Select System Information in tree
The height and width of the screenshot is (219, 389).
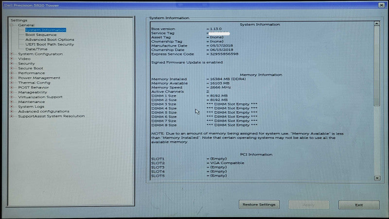(x=46, y=30)
